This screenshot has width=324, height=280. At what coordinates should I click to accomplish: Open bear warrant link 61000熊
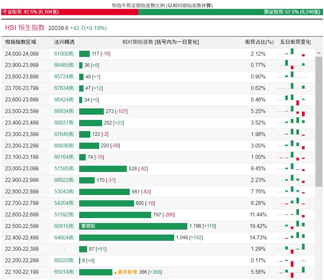[x=64, y=54]
